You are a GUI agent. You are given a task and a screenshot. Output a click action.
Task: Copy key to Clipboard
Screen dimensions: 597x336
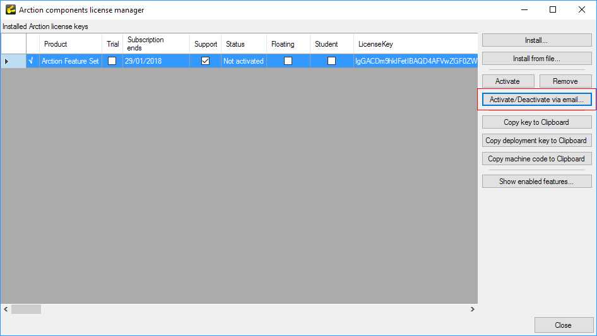click(537, 122)
